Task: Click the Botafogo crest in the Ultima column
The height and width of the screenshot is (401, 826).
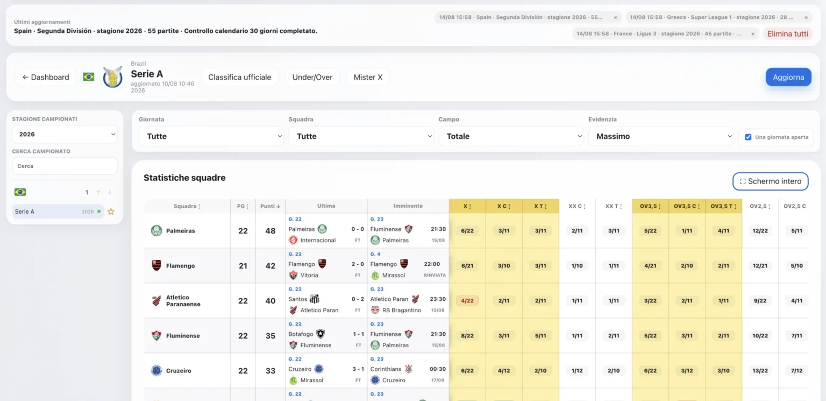Action: coord(321,334)
